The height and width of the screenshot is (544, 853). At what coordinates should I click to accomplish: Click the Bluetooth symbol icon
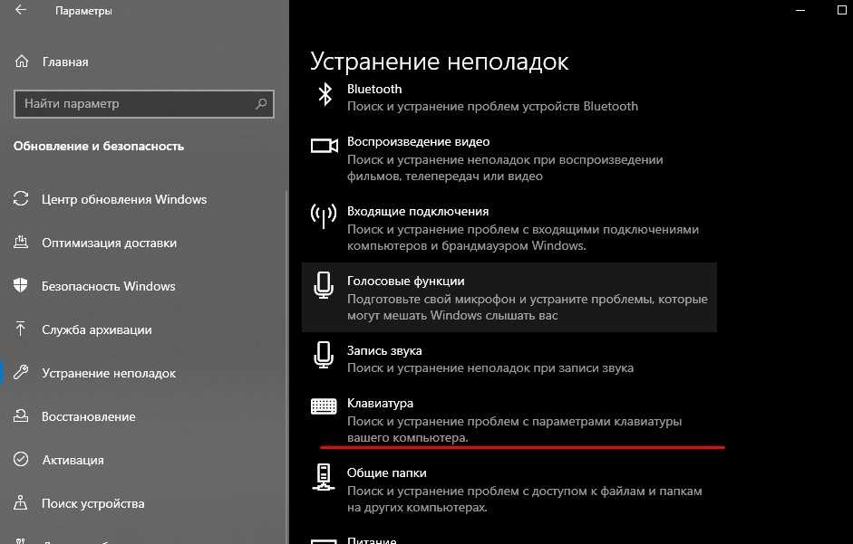tap(325, 94)
